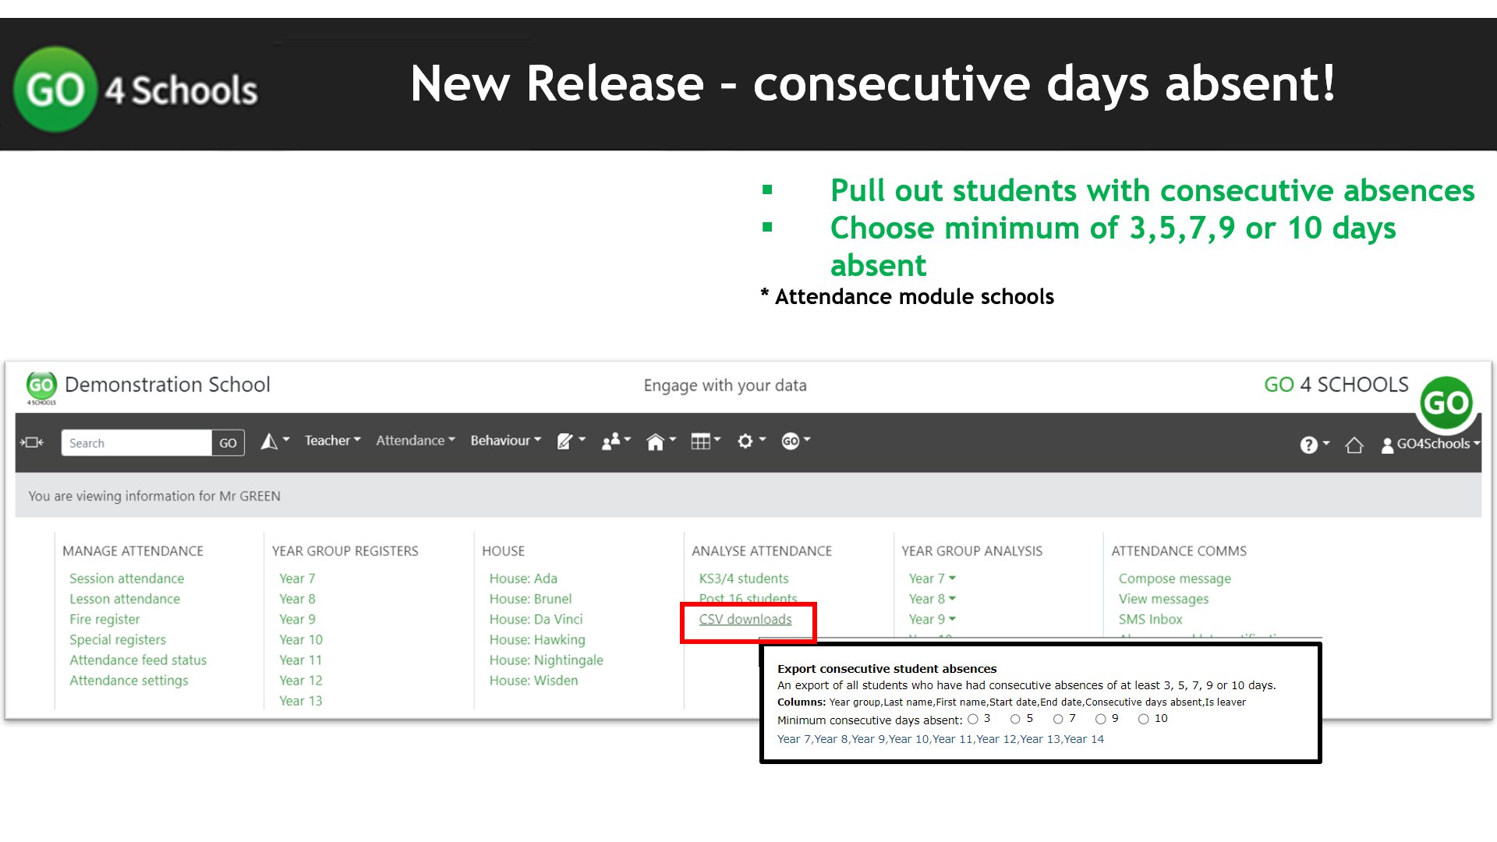Screen dimensions: 1497x842
Task: Open KS3/4 students analysis
Action: (744, 578)
